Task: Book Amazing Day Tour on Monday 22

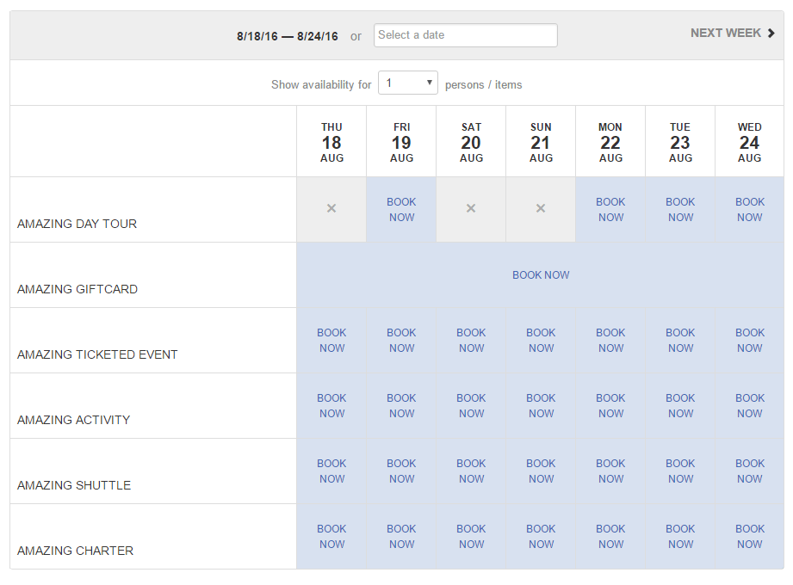Action: [610, 210]
